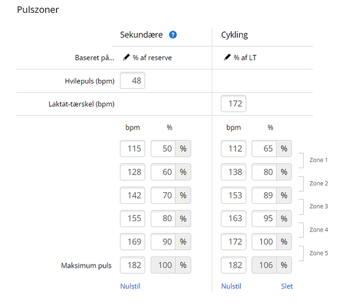Viewport: 356px width, 307px height.
Task: Select the Sekundære bpm field showing 142
Action: [x=132, y=195]
